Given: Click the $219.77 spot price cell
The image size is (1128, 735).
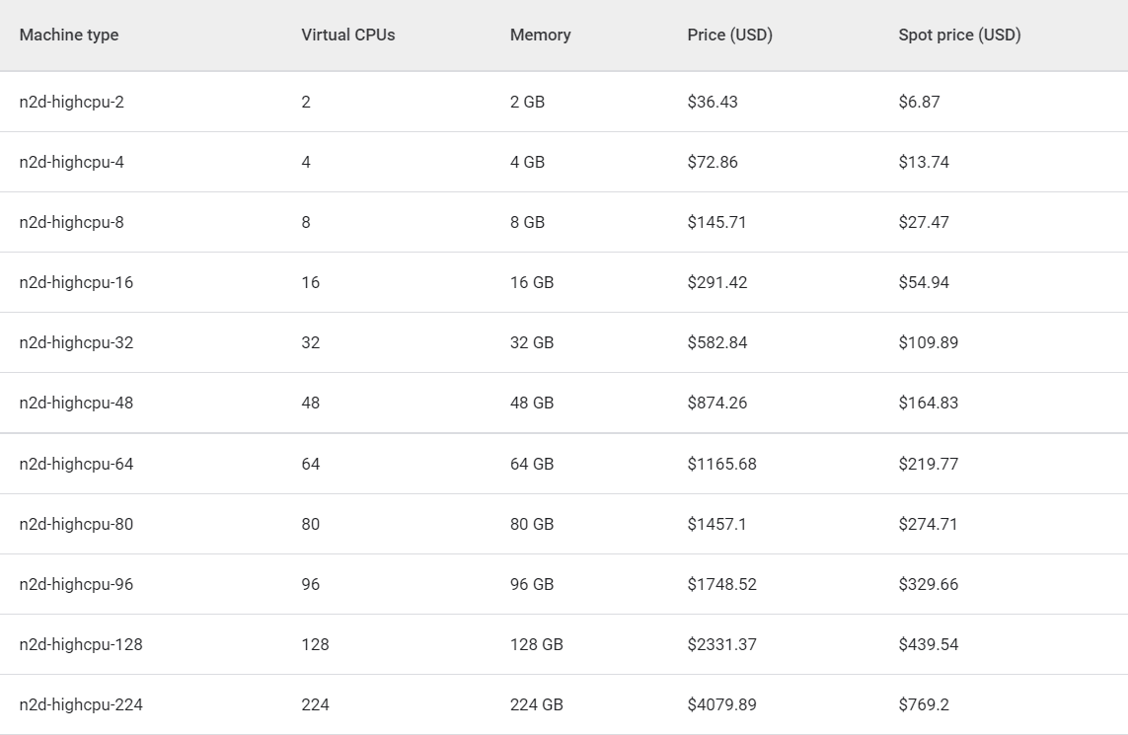Looking at the screenshot, I should pos(928,464).
